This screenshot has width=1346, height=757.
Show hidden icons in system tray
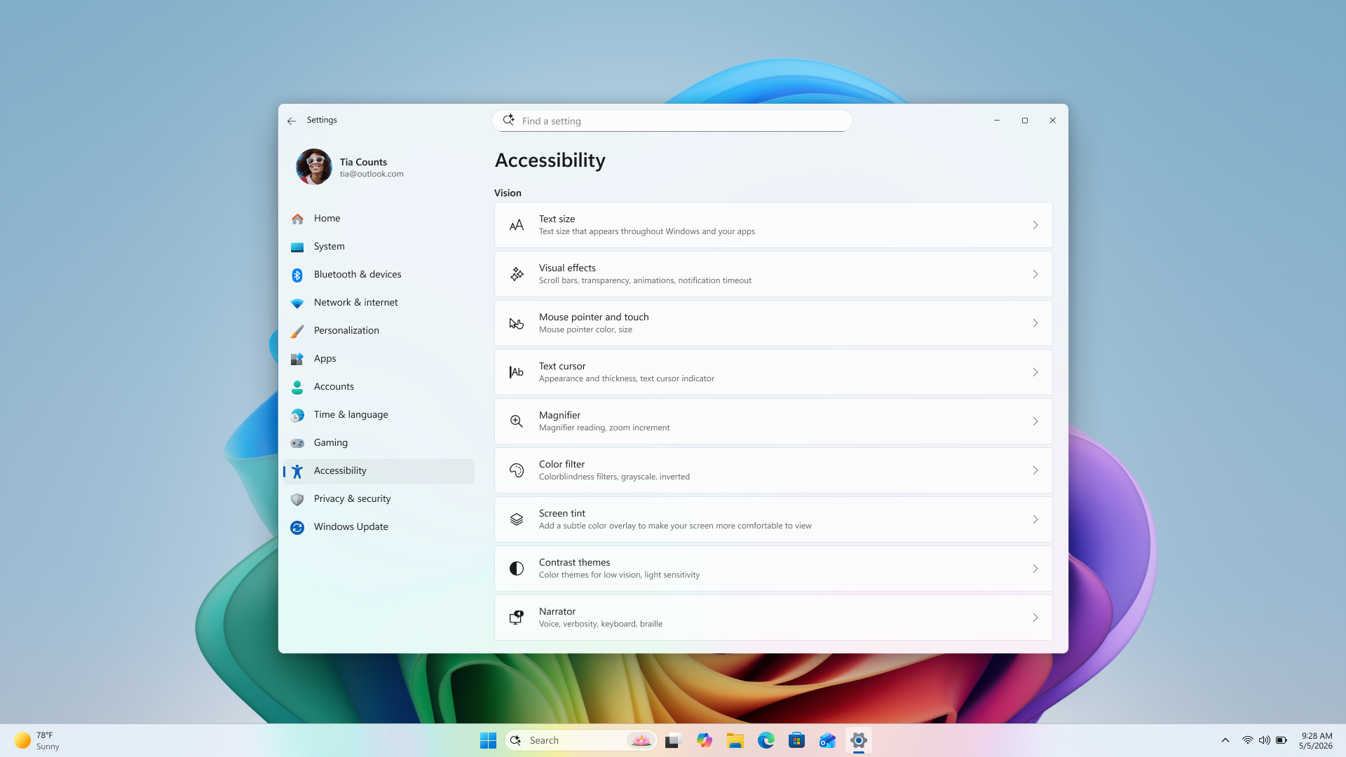click(x=1225, y=740)
